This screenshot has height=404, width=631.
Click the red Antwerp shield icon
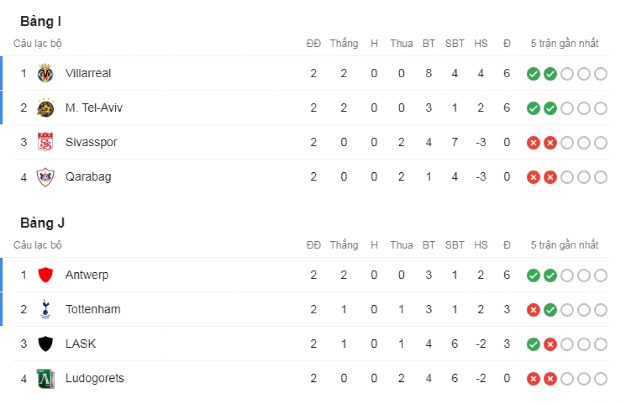45,275
